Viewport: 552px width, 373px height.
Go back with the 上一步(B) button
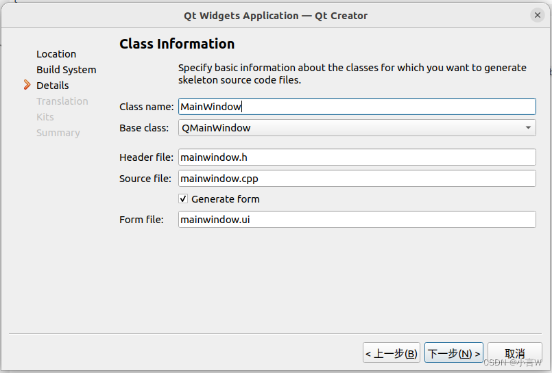click(x=392, y=352)
